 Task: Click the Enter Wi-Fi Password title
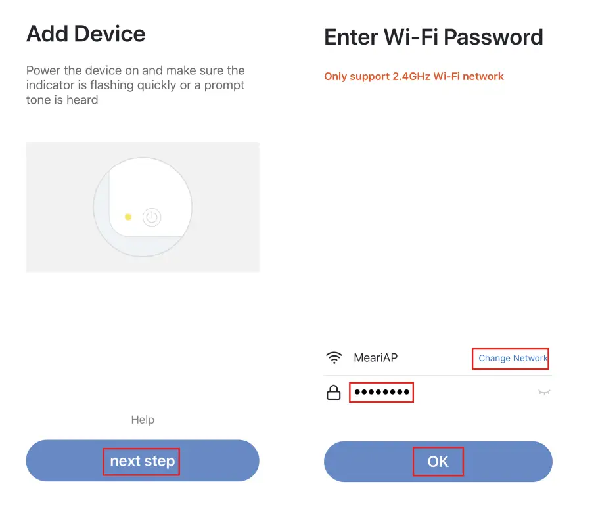[433, 37]
